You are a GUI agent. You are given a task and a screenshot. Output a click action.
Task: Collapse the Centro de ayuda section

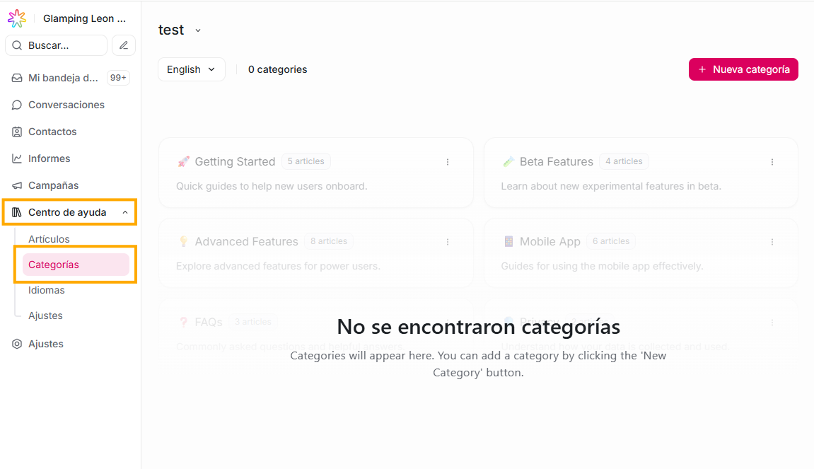[x=125, y=212]
